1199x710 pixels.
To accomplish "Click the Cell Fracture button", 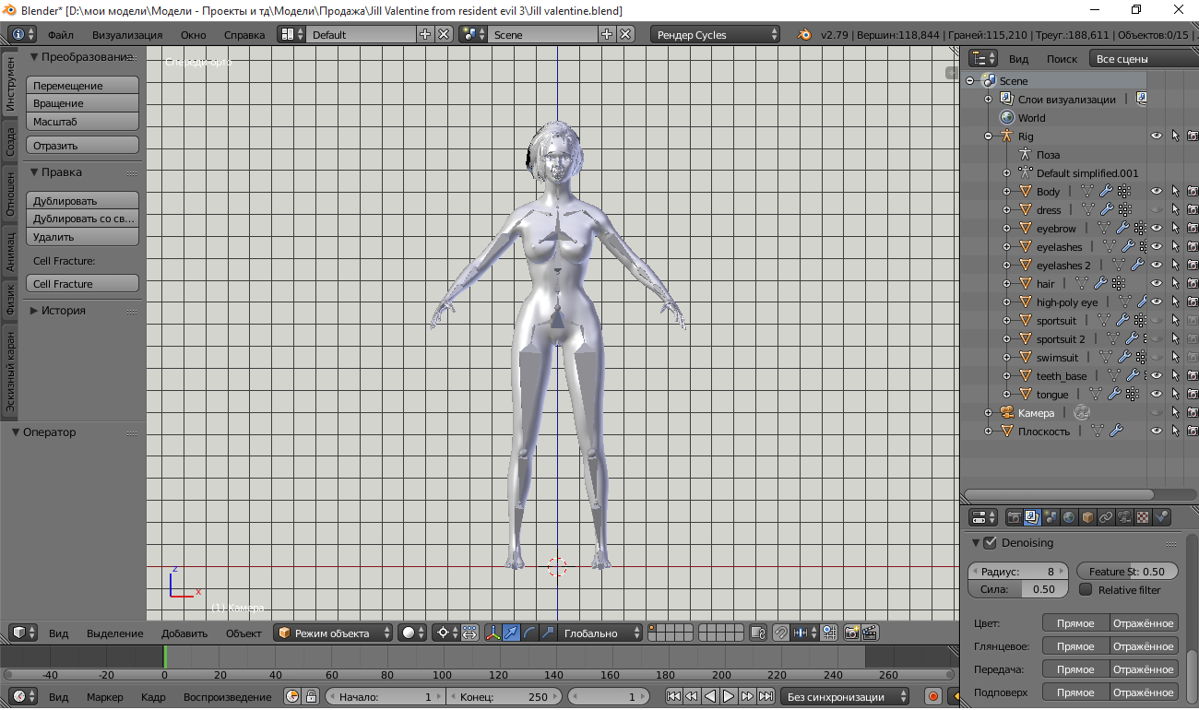I will [81, 283].
